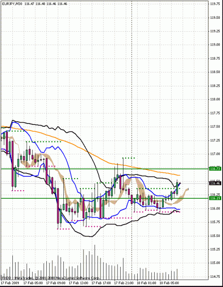Select the 119.00 price axis label
Screen dimensions: 223x287
215,45
